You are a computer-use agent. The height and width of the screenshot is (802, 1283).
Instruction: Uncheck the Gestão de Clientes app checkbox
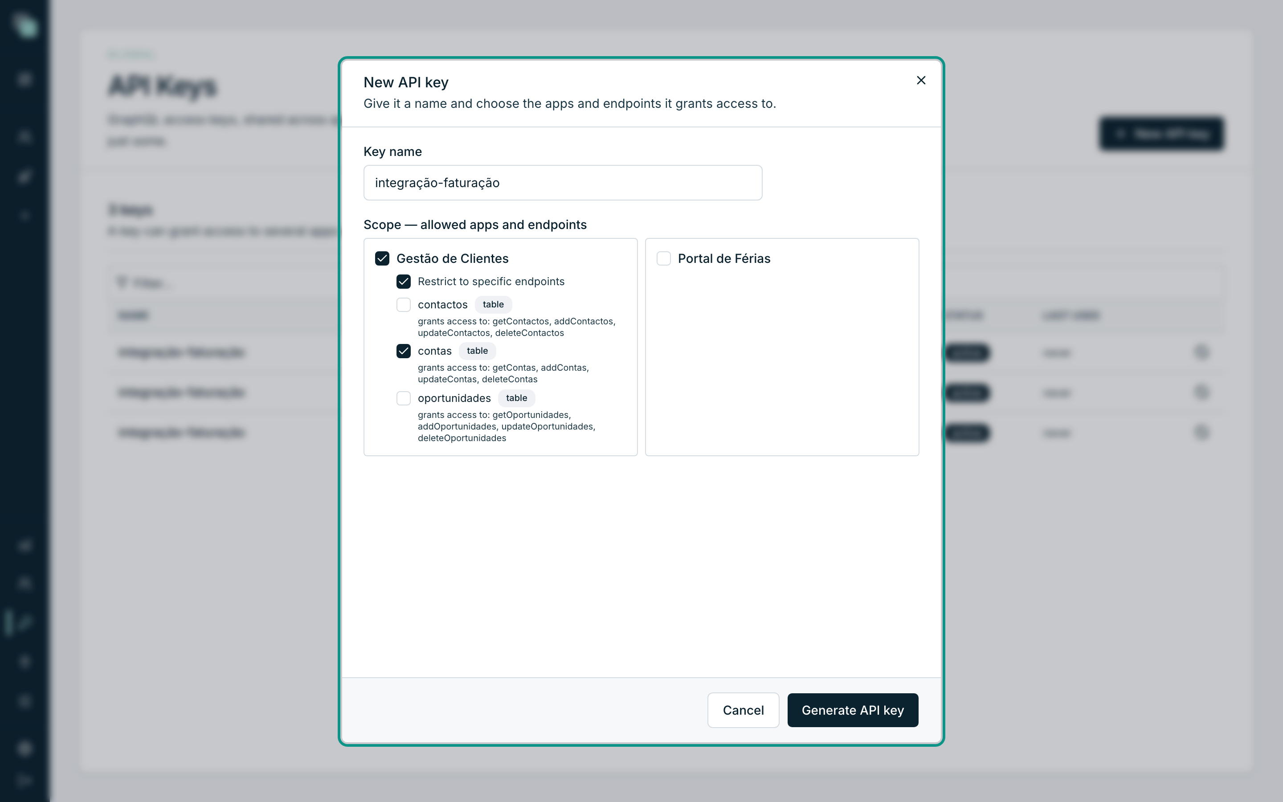pos(382,258)
